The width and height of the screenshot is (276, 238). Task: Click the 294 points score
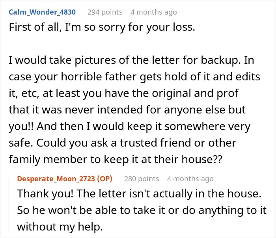click(x=105, y=12)
